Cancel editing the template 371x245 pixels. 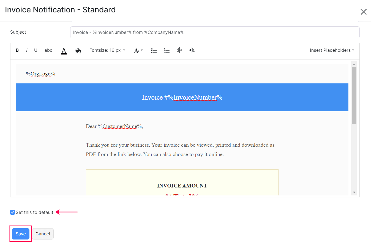pos(43,234)
